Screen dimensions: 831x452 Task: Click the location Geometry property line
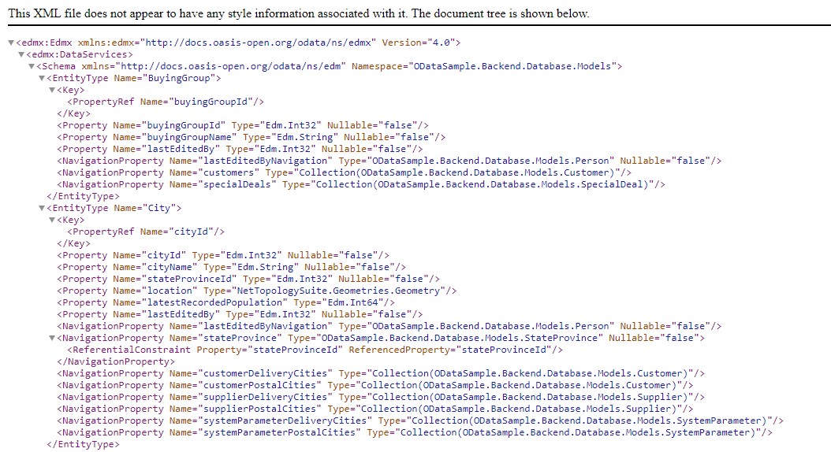click(257, 291)
